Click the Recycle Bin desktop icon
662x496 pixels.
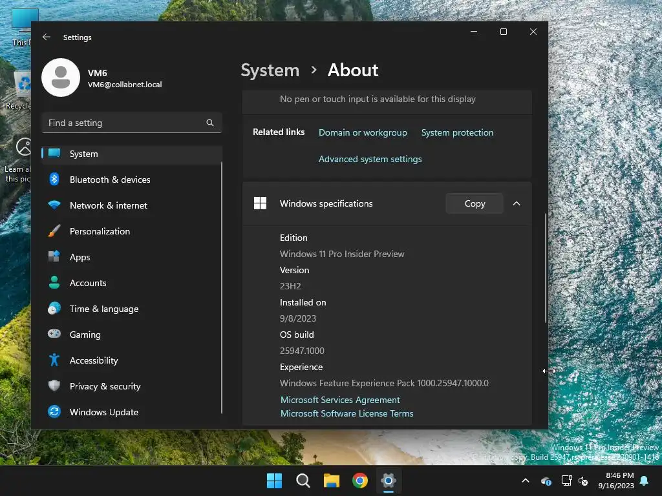click(x=19, y=90)
